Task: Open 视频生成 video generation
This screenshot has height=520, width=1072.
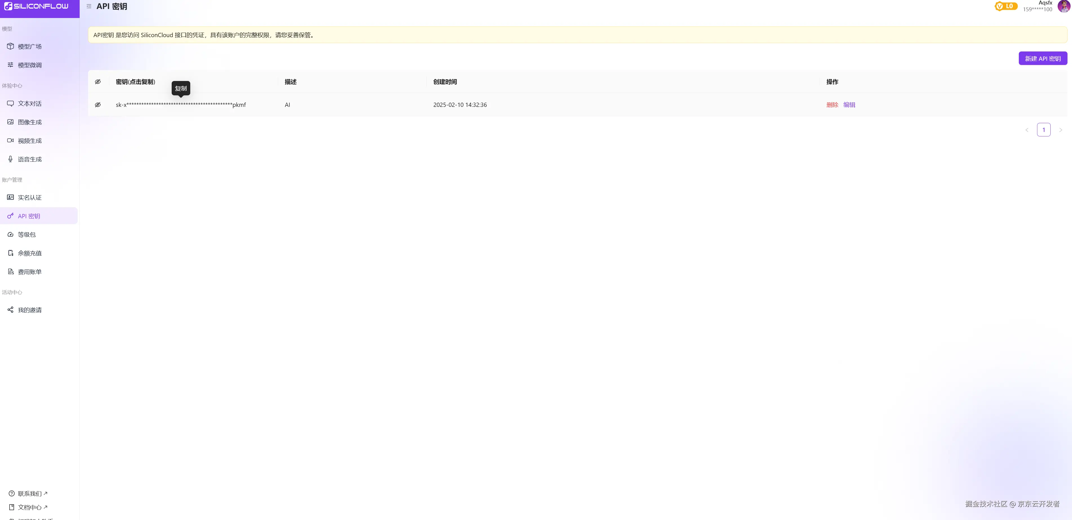Action: point(30,141)
